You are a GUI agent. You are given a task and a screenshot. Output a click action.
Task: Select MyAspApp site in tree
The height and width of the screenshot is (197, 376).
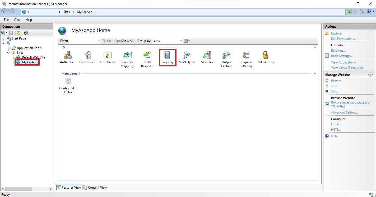click(30, 62)
